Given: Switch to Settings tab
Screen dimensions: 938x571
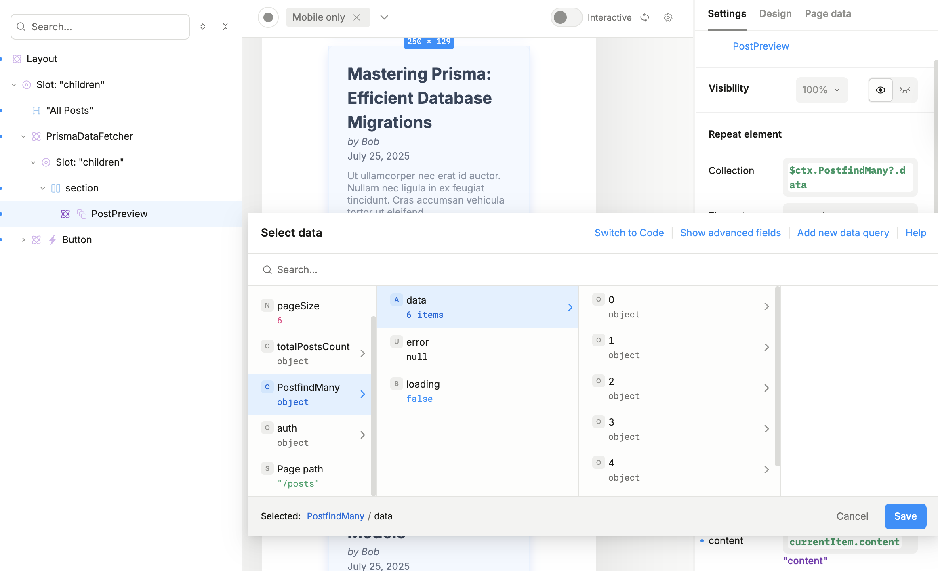Looking at the screenshot, I should [727, 14].
